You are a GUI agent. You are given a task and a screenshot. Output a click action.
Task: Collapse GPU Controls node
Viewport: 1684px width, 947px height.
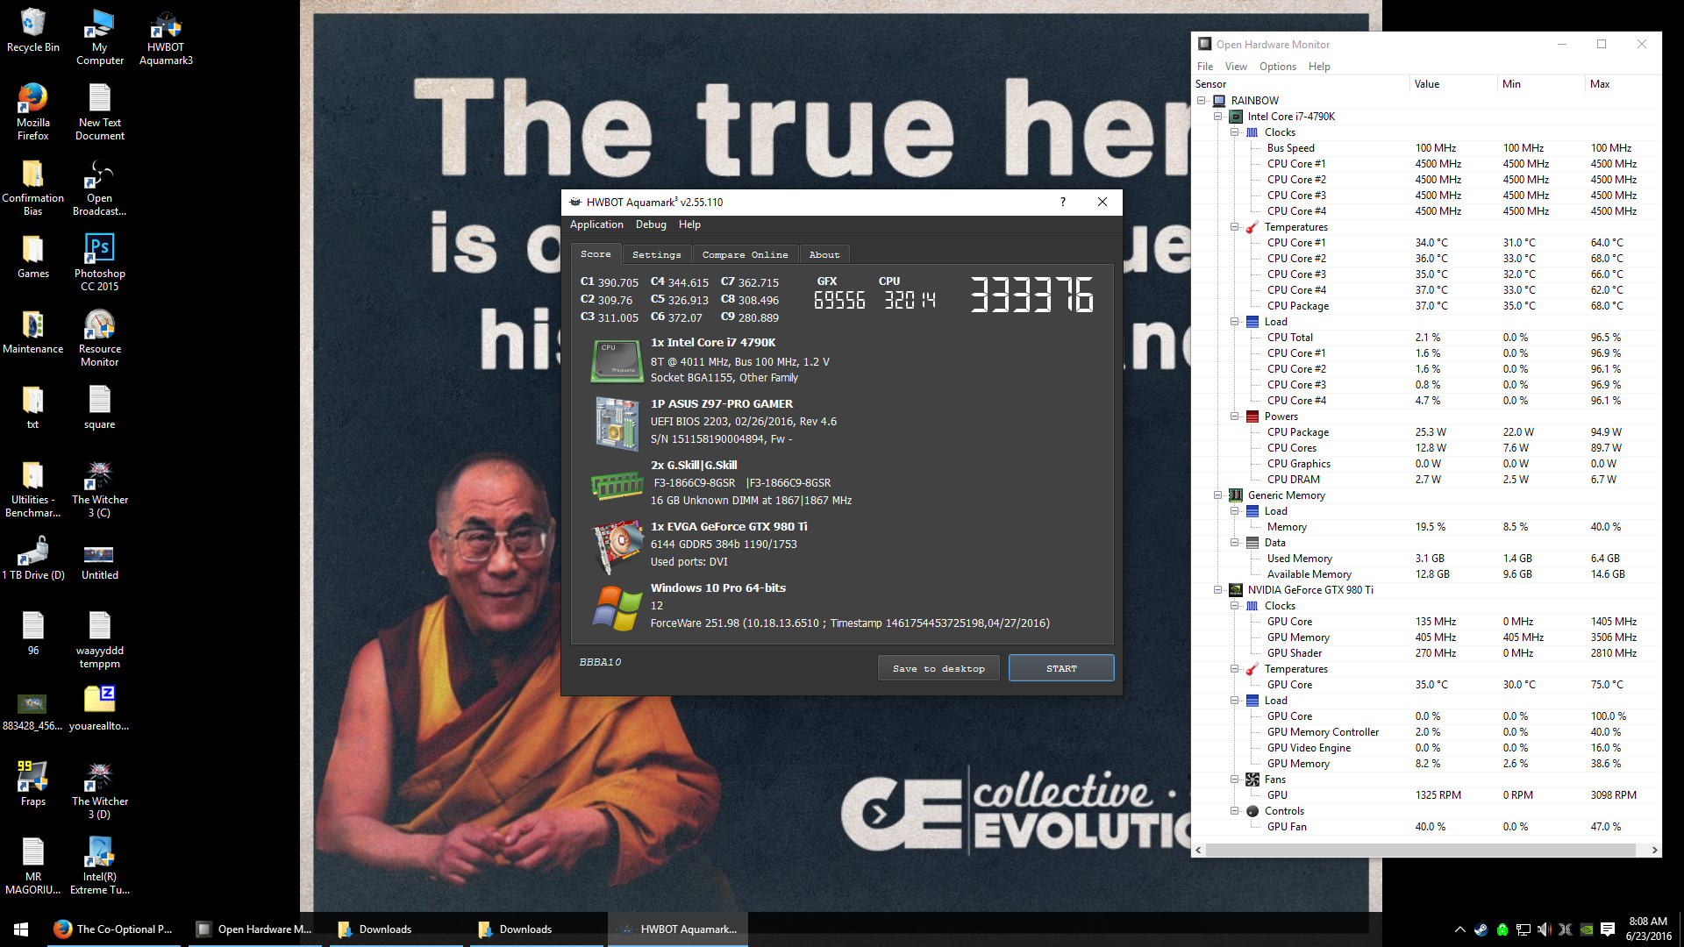coord(1235,811)
